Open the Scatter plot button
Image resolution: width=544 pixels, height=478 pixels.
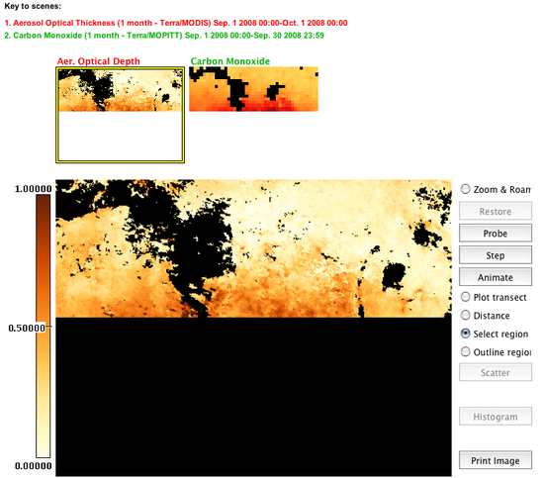coord(496,372)
